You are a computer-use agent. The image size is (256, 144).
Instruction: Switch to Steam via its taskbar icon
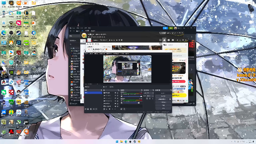134,141
